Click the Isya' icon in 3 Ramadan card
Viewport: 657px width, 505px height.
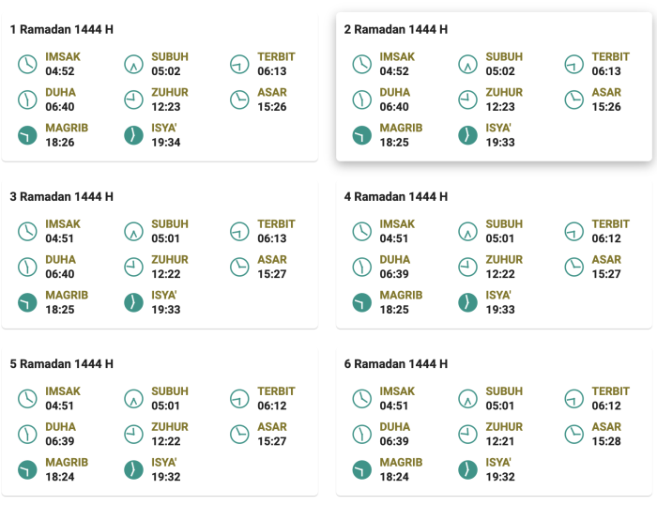click(134, 302)
